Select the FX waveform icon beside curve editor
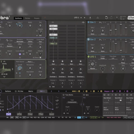 [x=57, y=100]
